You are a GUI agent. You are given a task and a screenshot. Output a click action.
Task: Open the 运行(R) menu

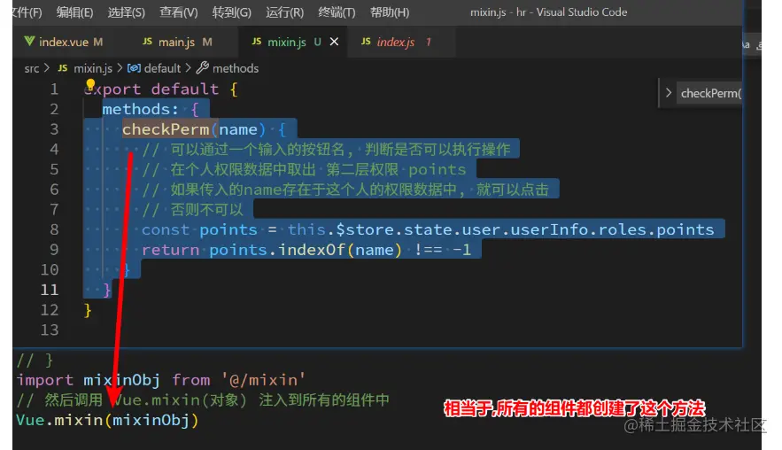click(284, 12)
